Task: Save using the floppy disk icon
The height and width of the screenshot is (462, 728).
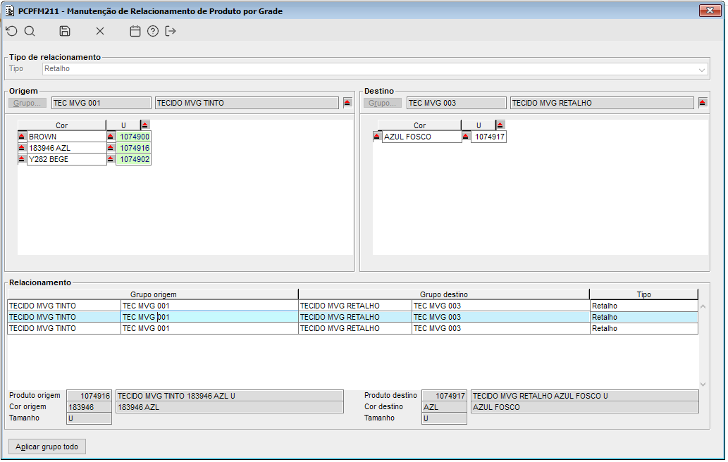Action: [65, 31]
